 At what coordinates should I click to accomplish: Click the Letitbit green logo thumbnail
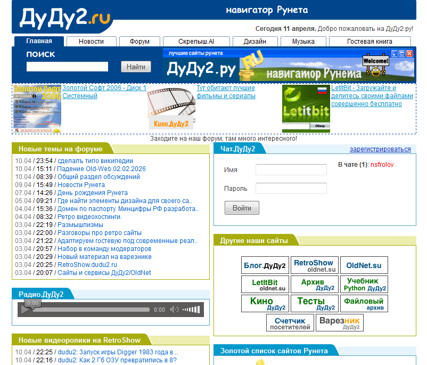306,109
